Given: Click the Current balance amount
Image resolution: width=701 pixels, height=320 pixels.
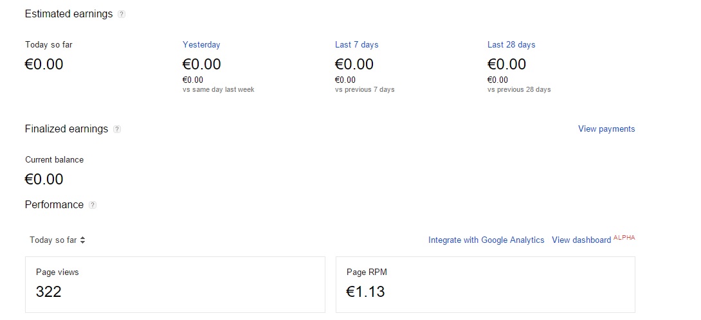Looking at the screenshot, I should (44, 179).
